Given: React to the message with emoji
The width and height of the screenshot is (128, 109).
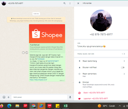Looking at the screenshot, I should point(23,53).
